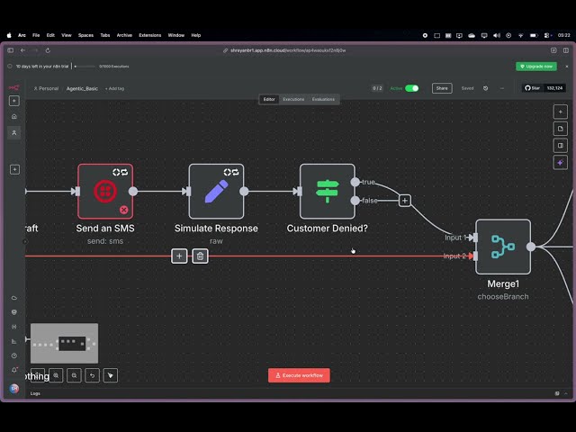Click the Share button
The image size is (576, 432).
click(441, 88)
